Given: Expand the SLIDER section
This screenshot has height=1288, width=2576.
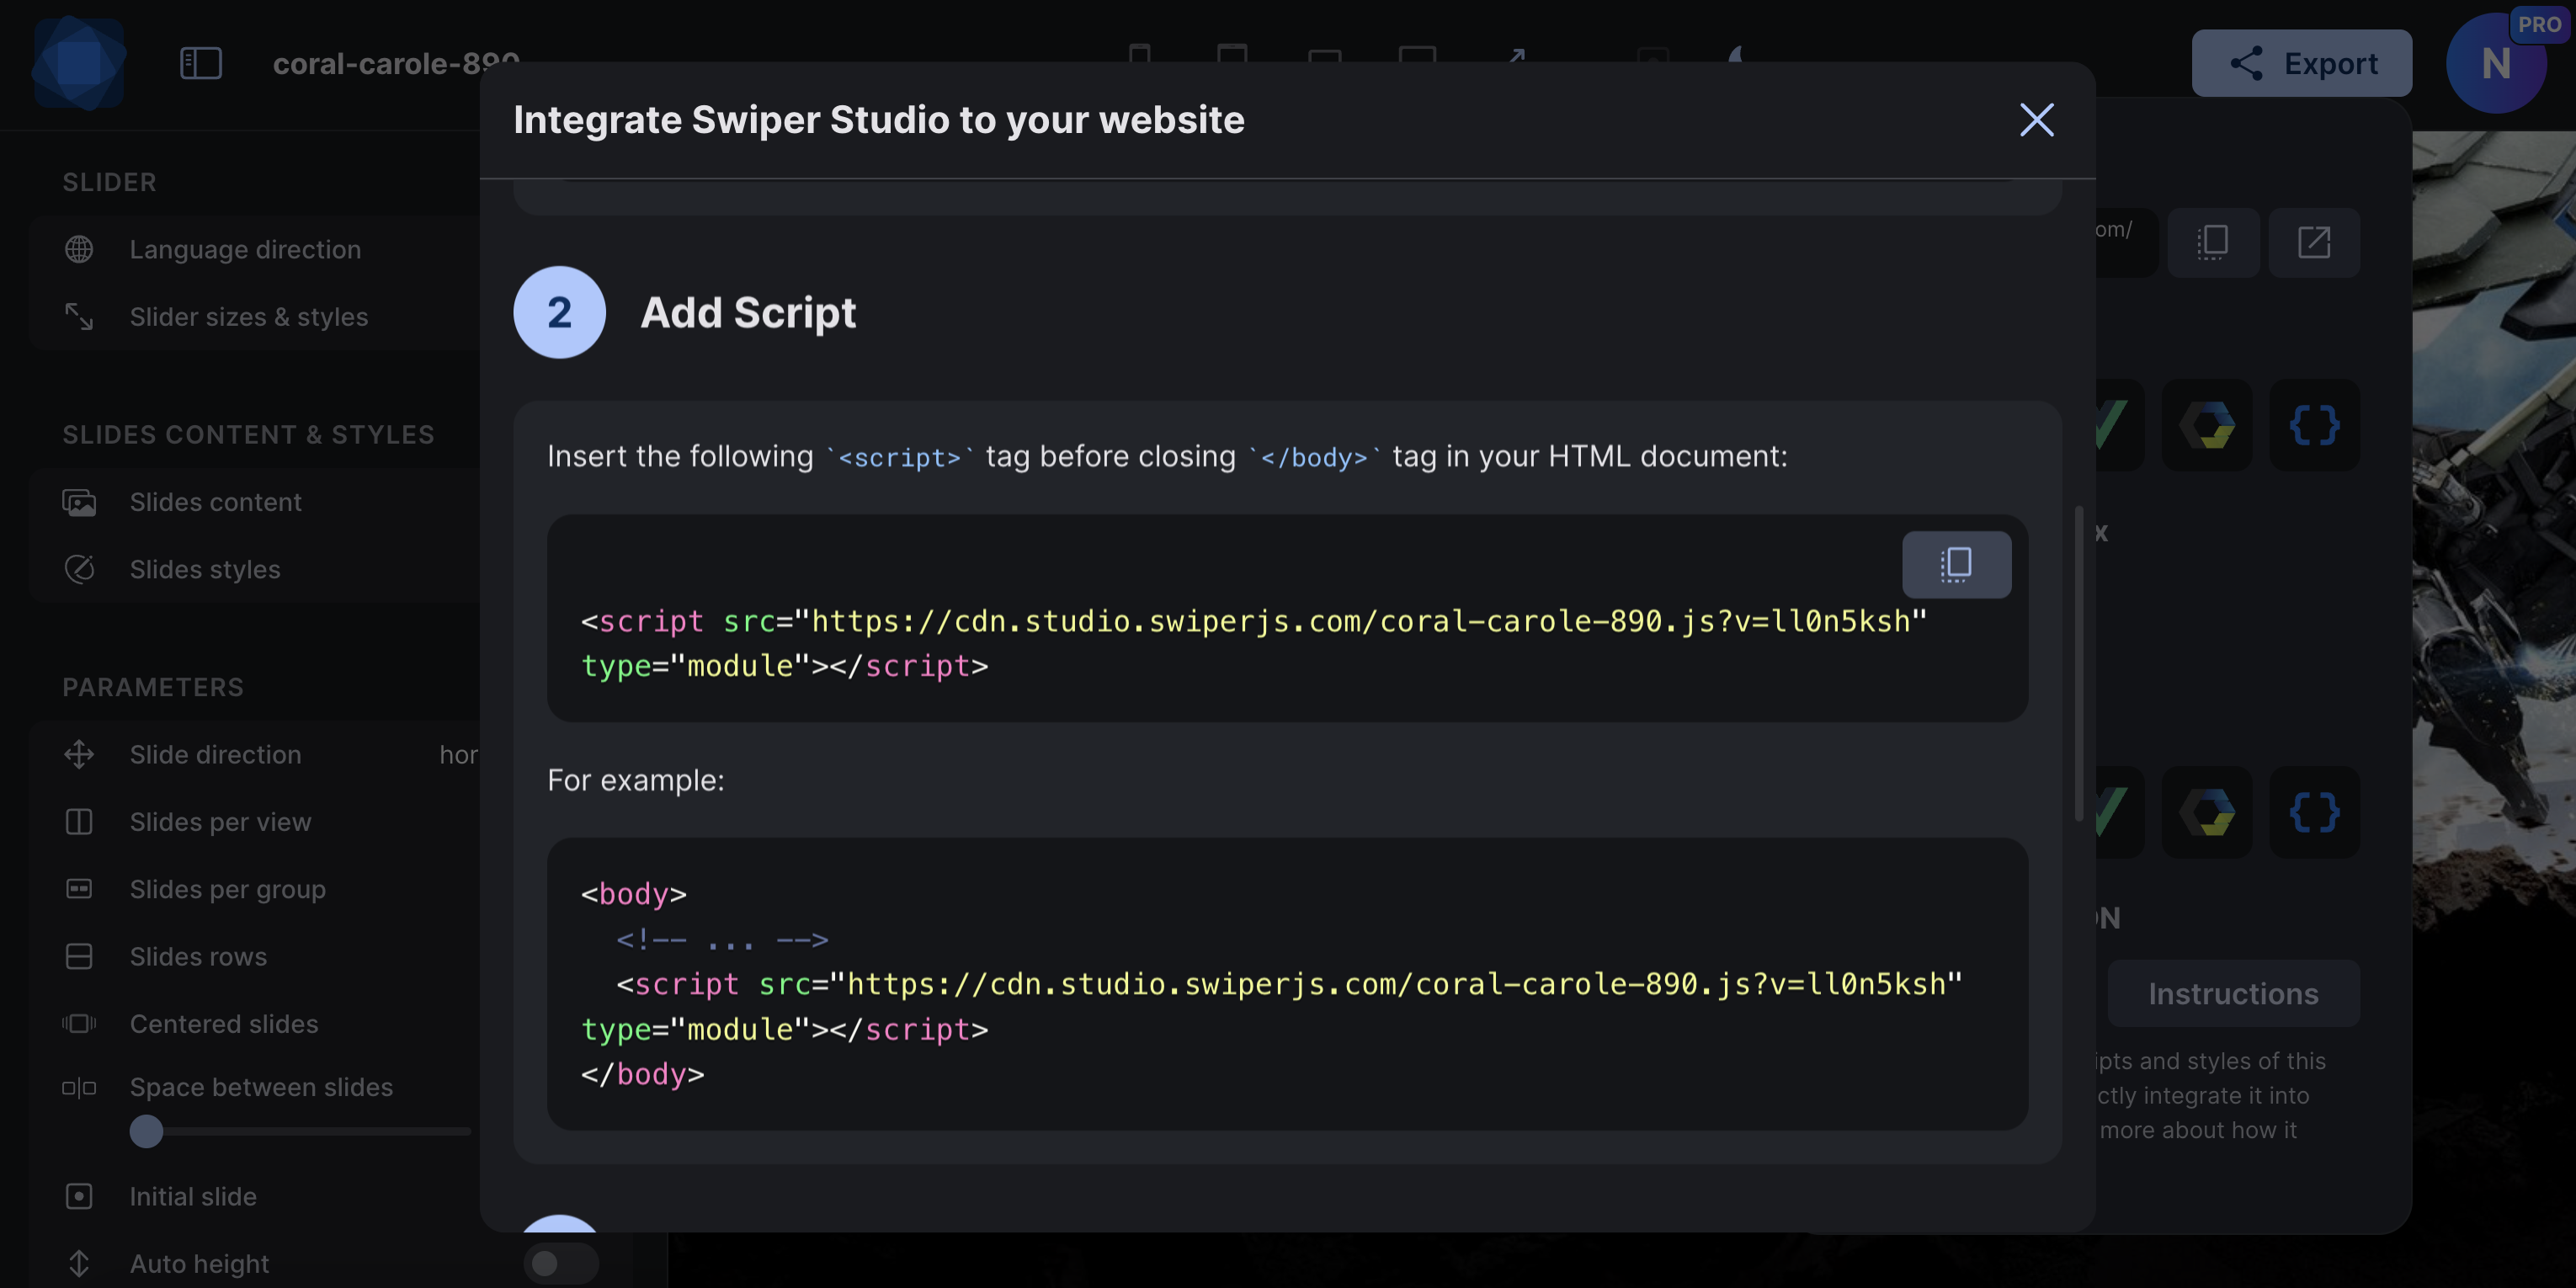Looking at the screenshot, I should pyautogui.click(x=109, y=181).
